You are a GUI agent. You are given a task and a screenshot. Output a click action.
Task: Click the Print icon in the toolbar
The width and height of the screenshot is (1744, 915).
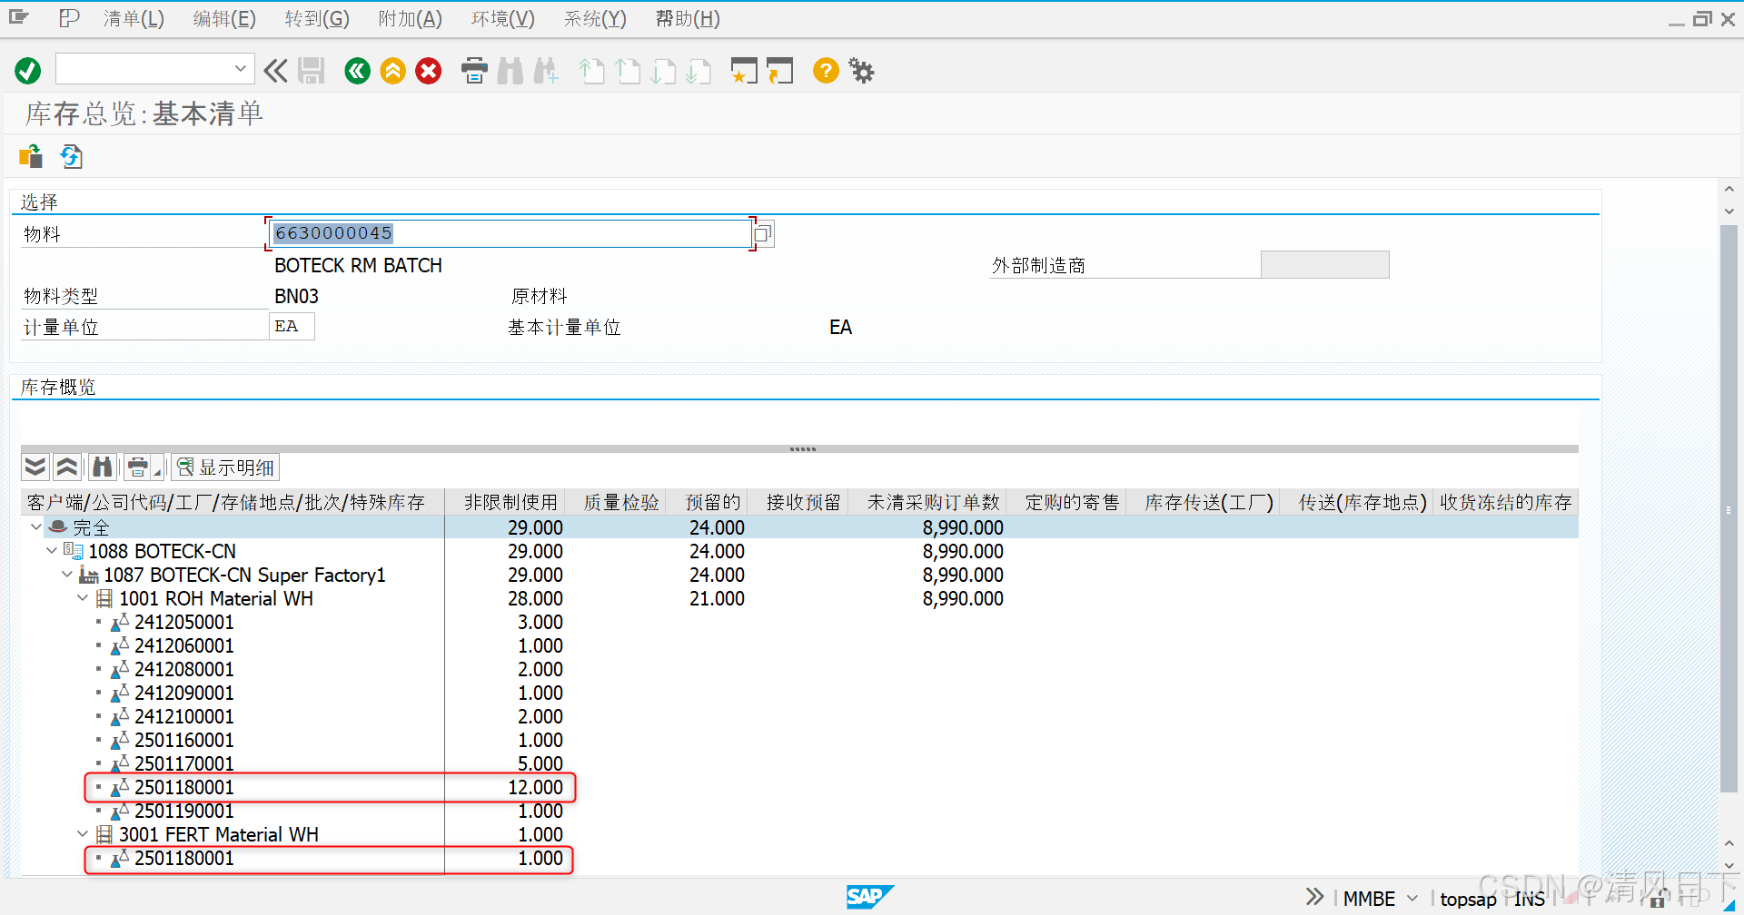coord(473,70)
